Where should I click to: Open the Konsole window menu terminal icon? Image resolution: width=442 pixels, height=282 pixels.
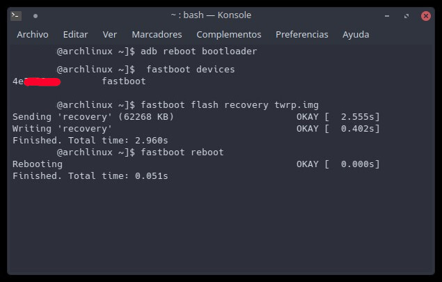(16, 15)
